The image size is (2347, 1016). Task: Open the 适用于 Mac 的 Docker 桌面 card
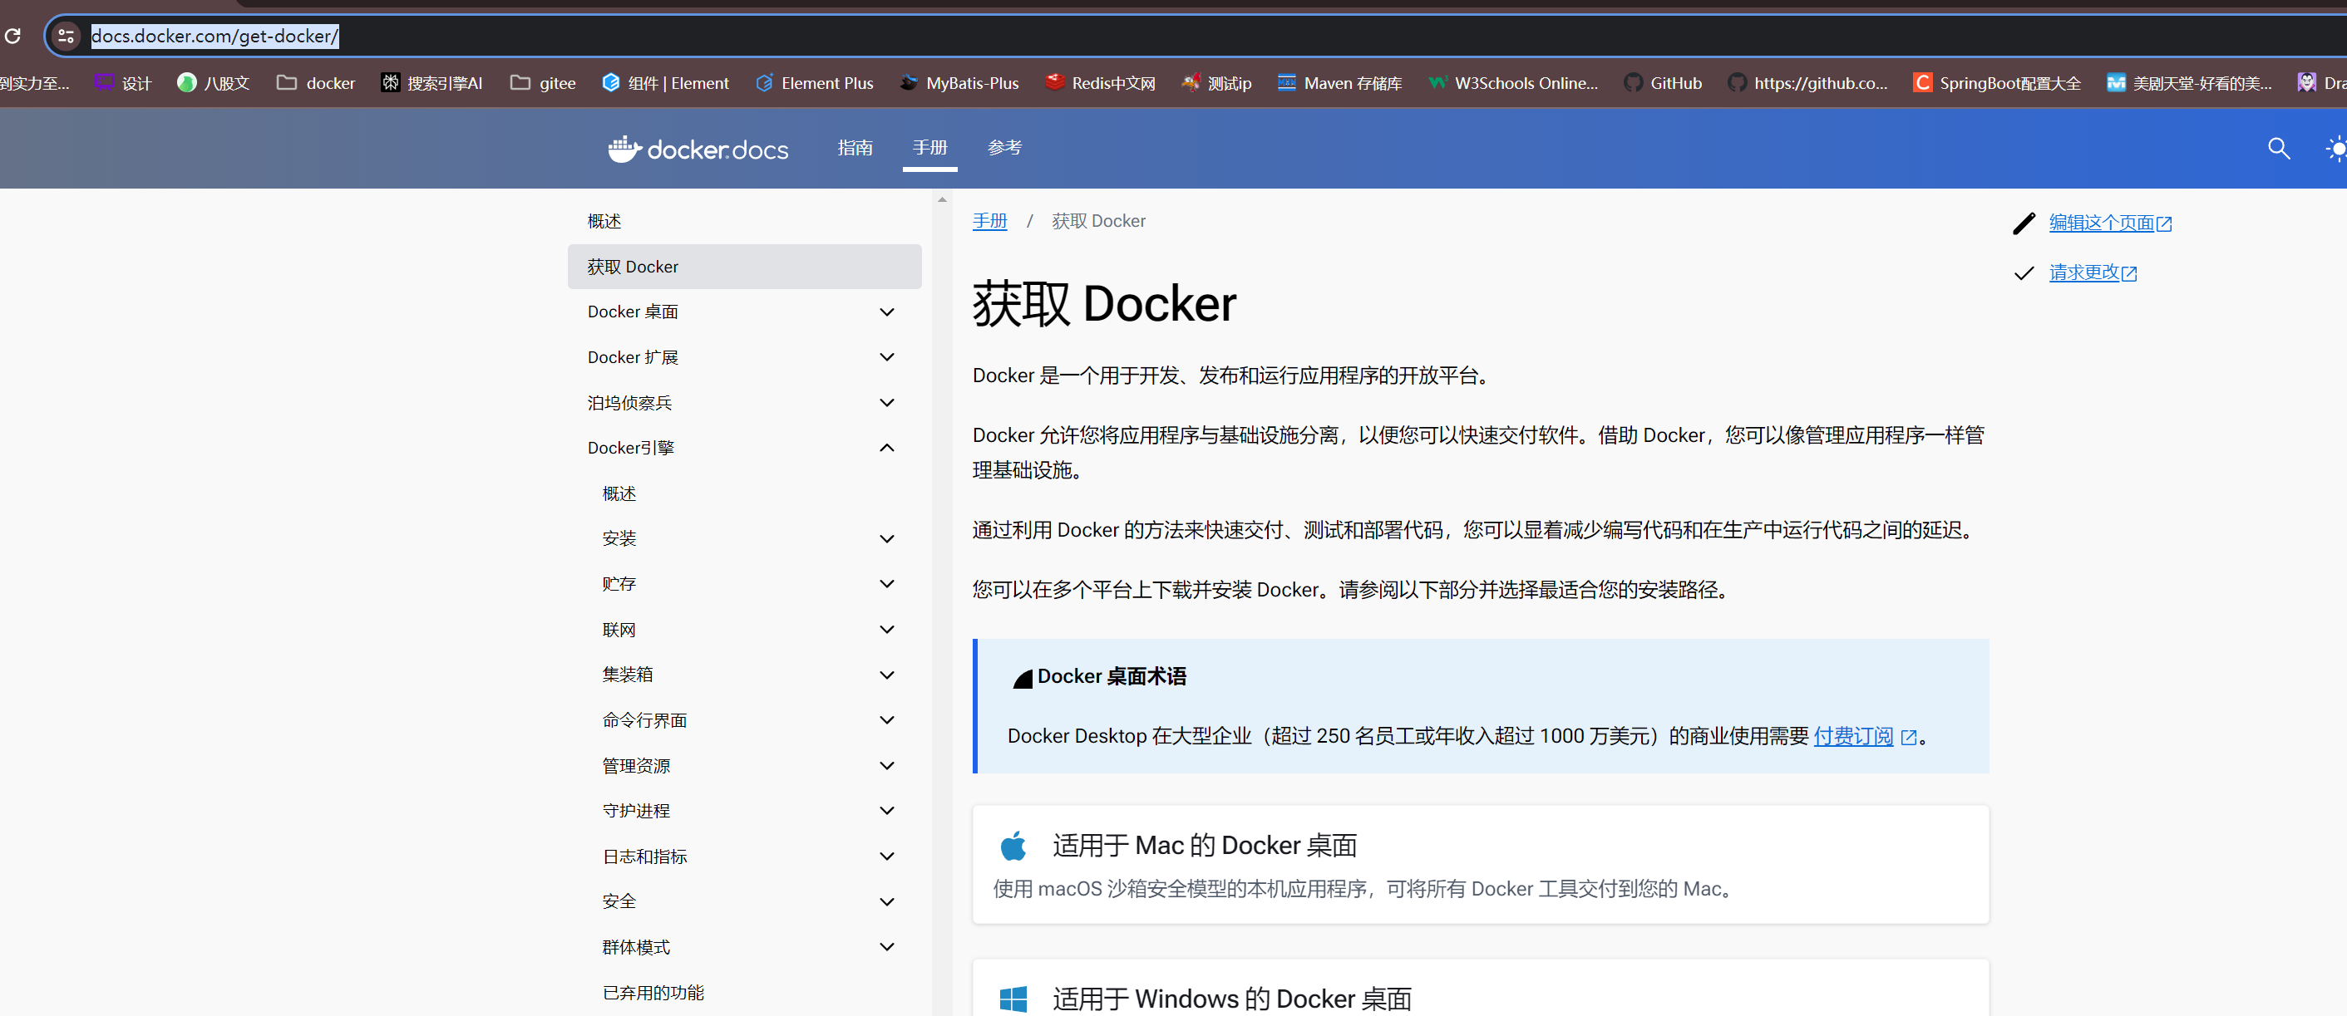coord(1480,864)
